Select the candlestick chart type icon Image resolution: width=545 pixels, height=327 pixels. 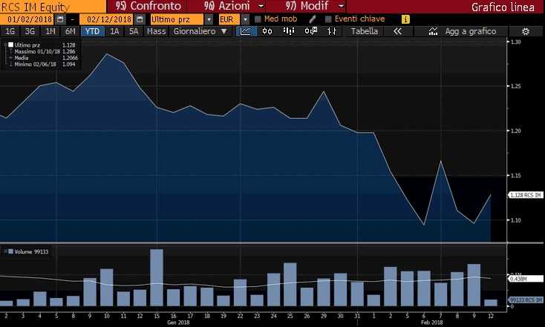click(x=267, y=31)
